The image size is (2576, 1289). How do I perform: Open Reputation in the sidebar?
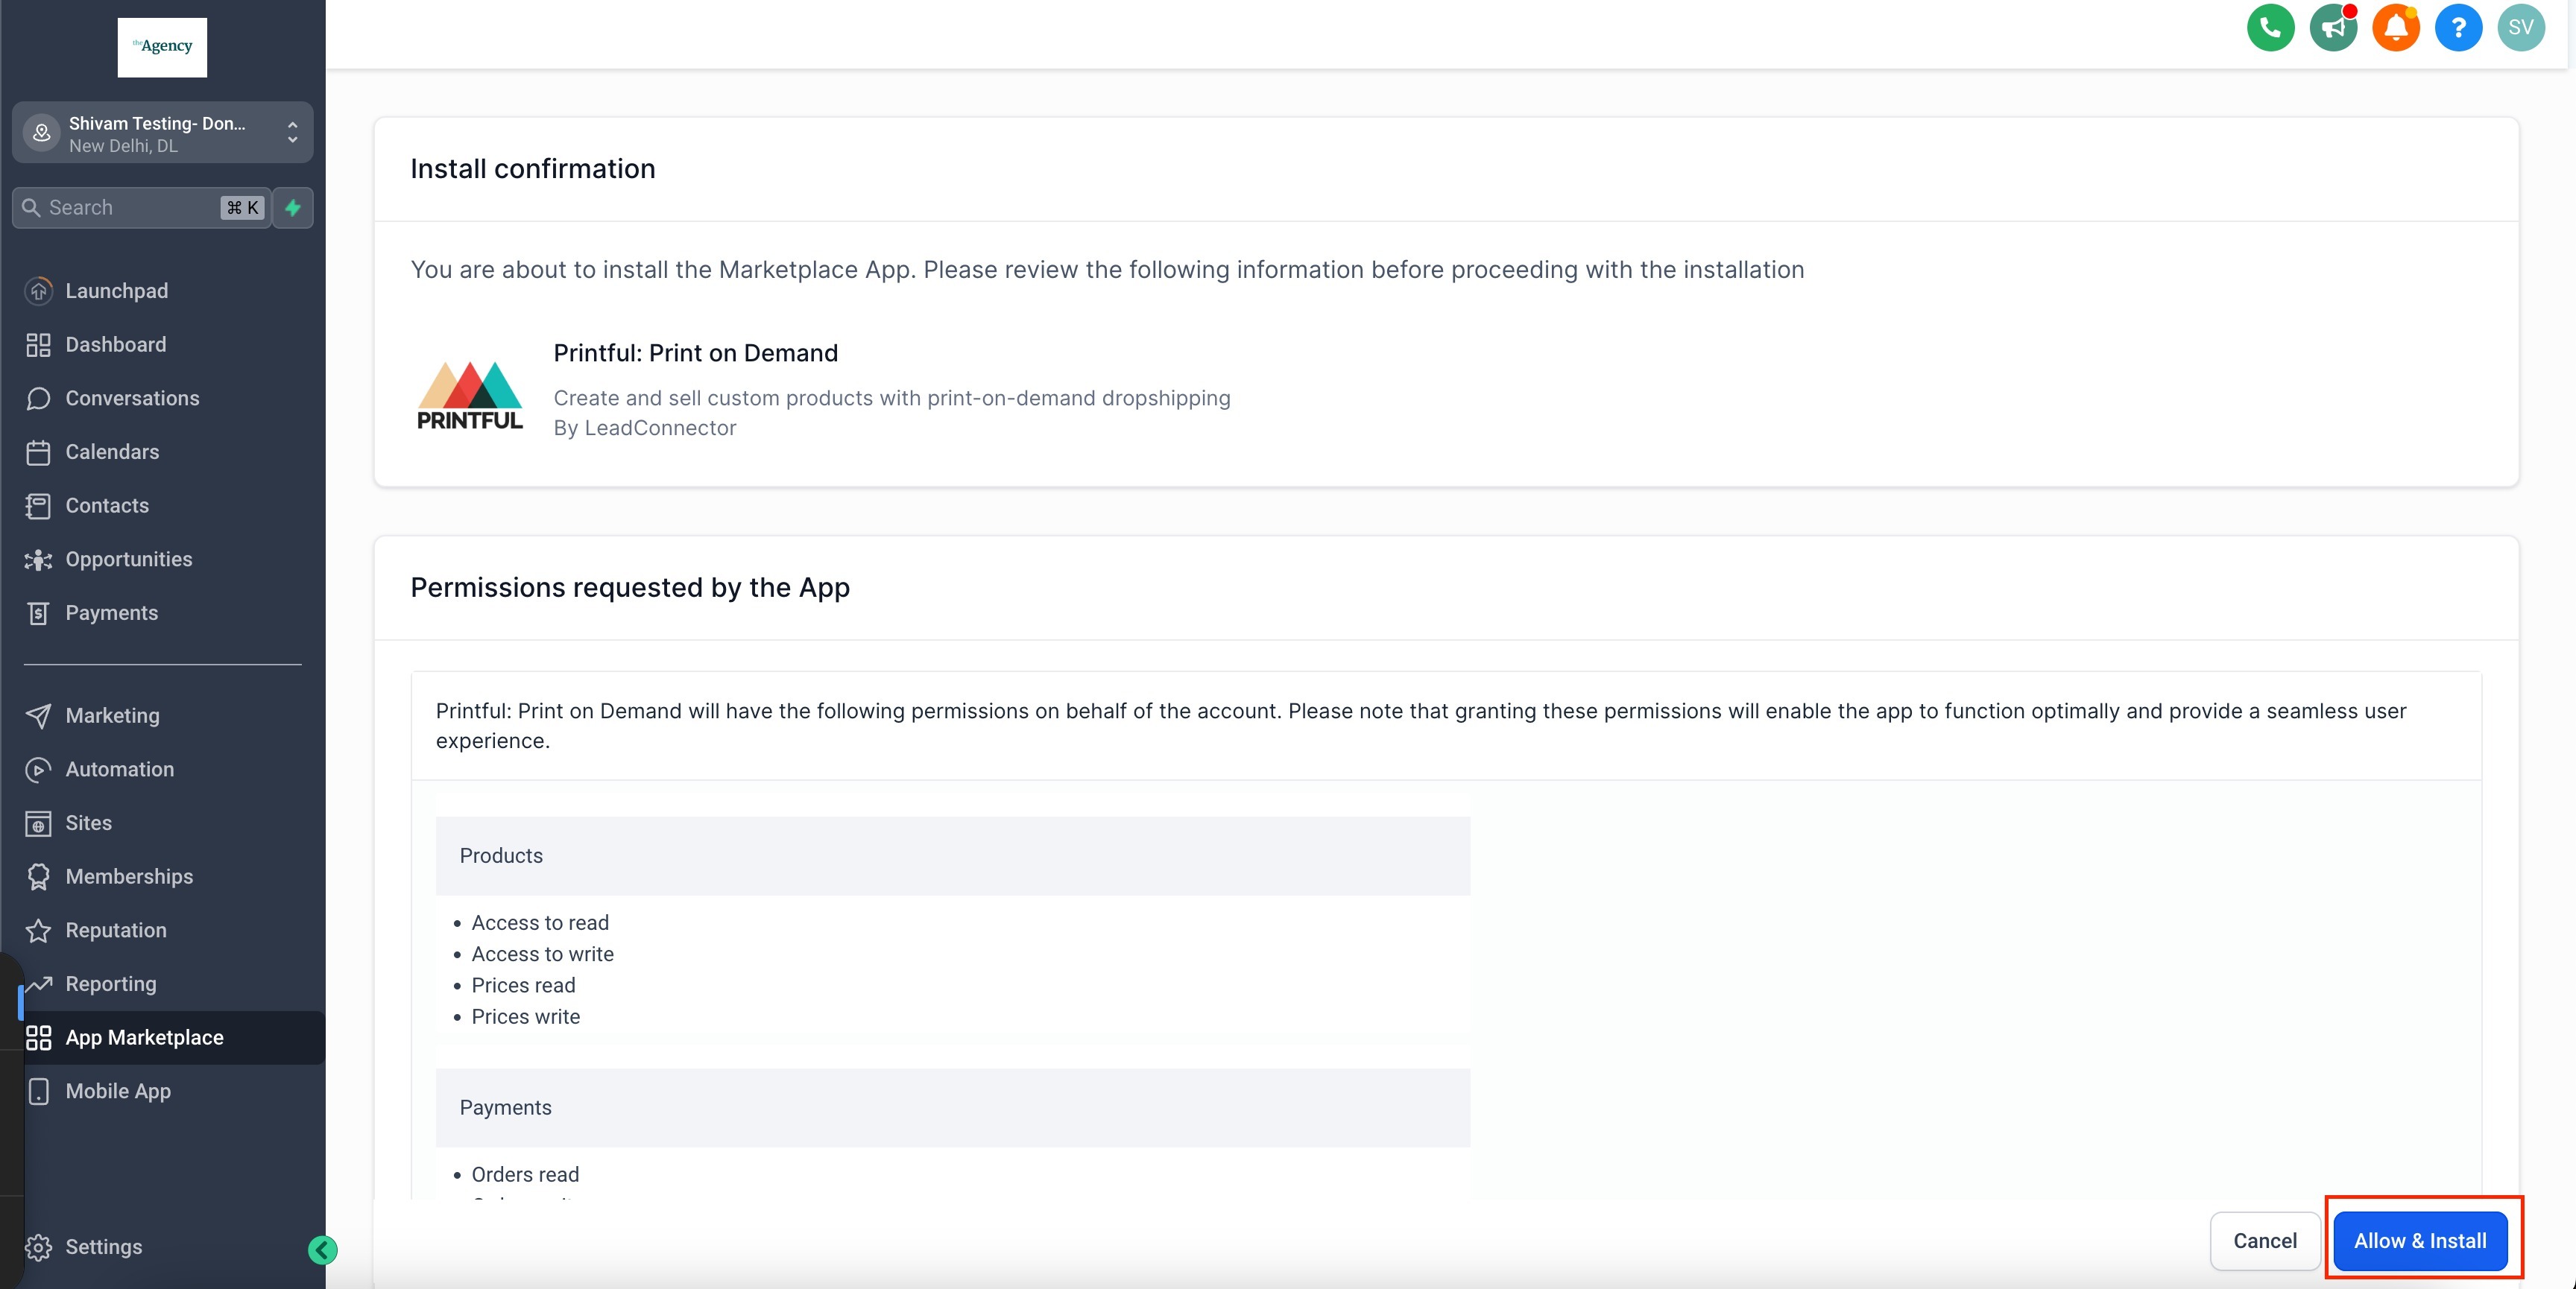115,930
